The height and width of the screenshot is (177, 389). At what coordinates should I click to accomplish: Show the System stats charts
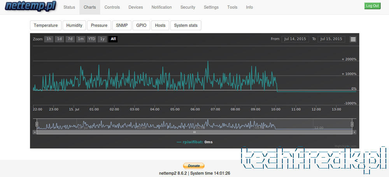(x=186, y=25)
